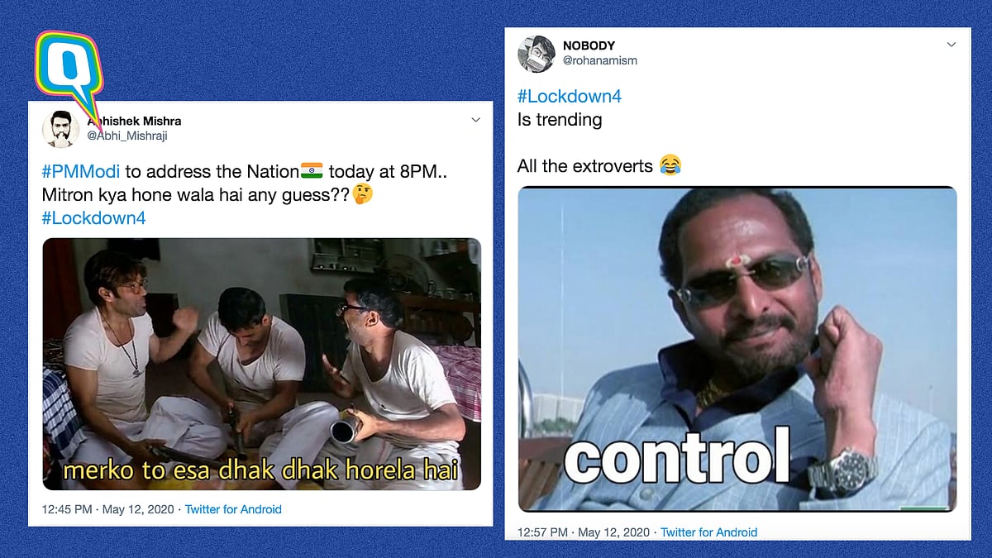Image resolution: width=992 pixels, height=558 pixels.
Task: Open Abhishek Mishra's profile avatar
Action: pos(61,128)
